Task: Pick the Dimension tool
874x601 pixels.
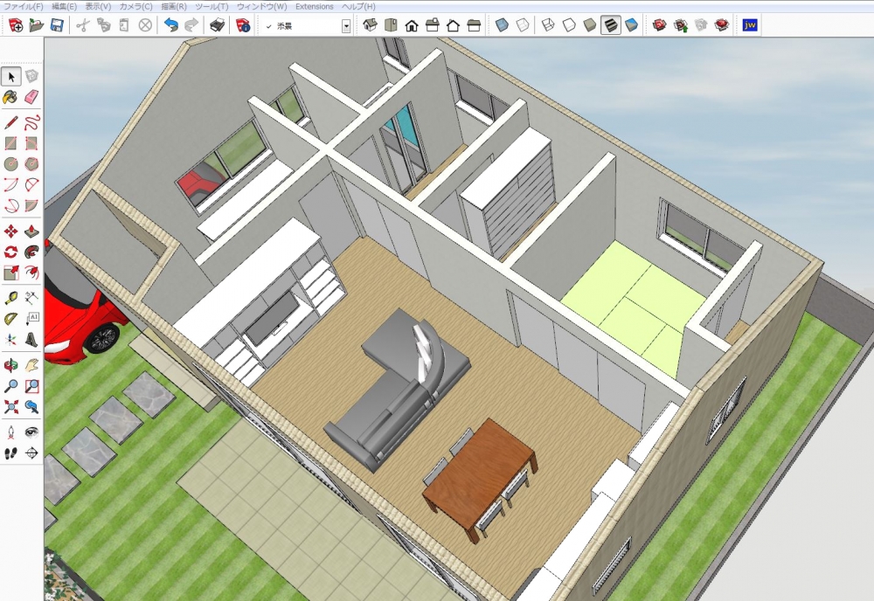Action: (31, 298)
